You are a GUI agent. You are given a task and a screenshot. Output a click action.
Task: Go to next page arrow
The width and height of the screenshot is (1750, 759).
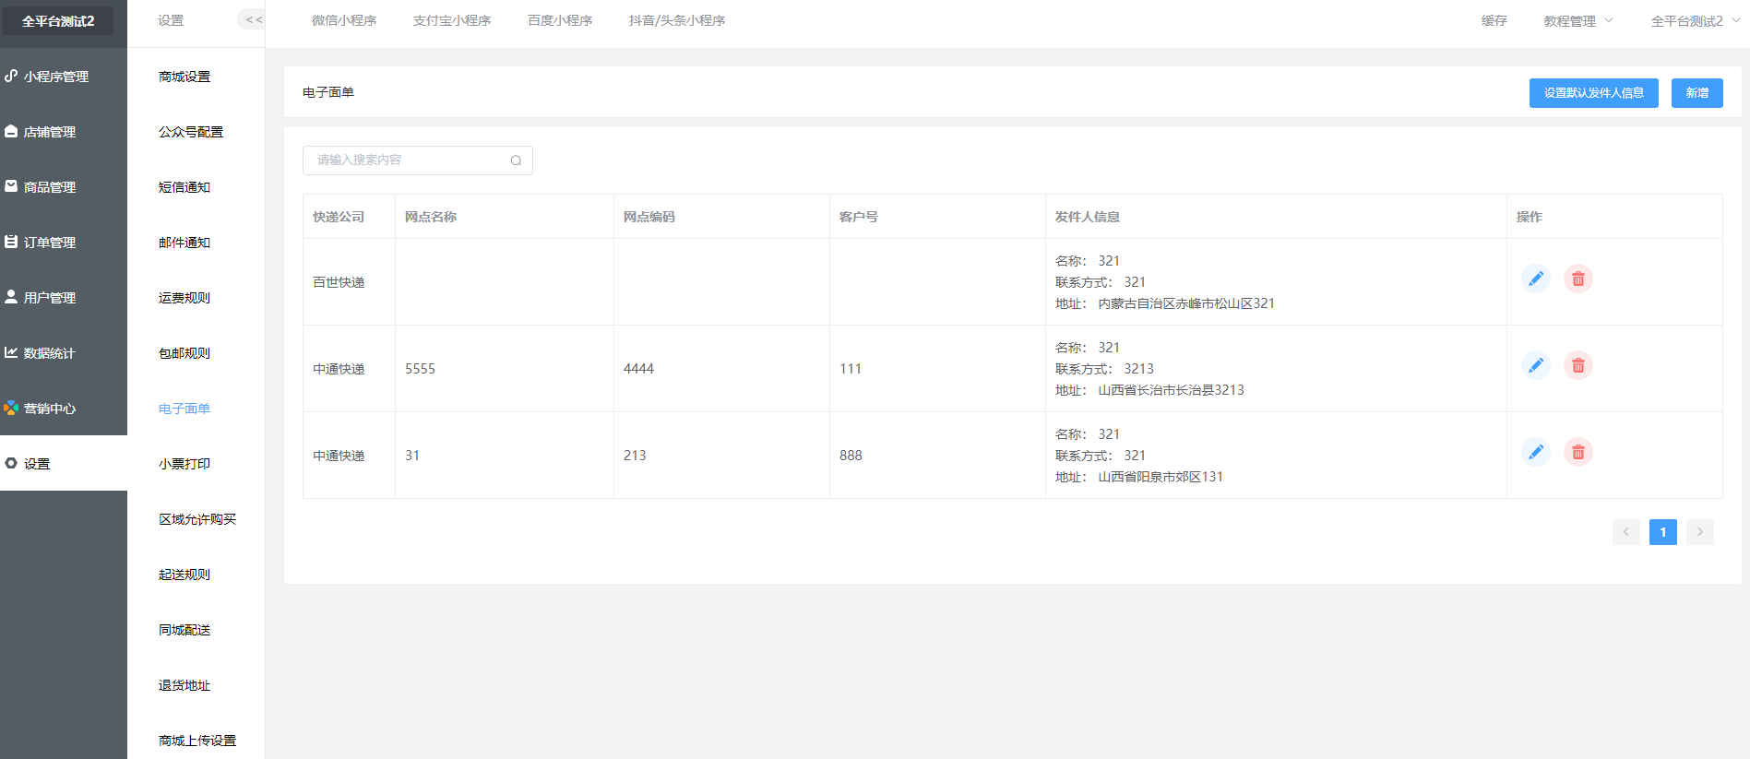point(1699,532)
